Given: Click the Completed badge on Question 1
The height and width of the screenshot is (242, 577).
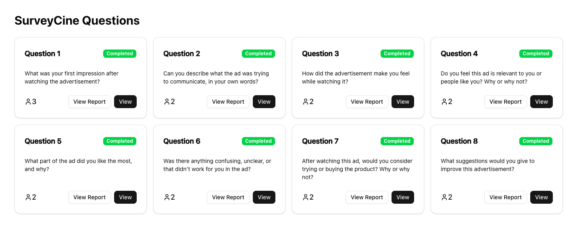Looking at the screenshot, I should (120, 54).
